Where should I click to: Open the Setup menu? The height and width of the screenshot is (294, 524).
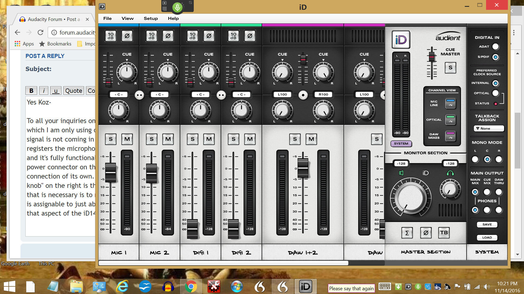[151, 18]
